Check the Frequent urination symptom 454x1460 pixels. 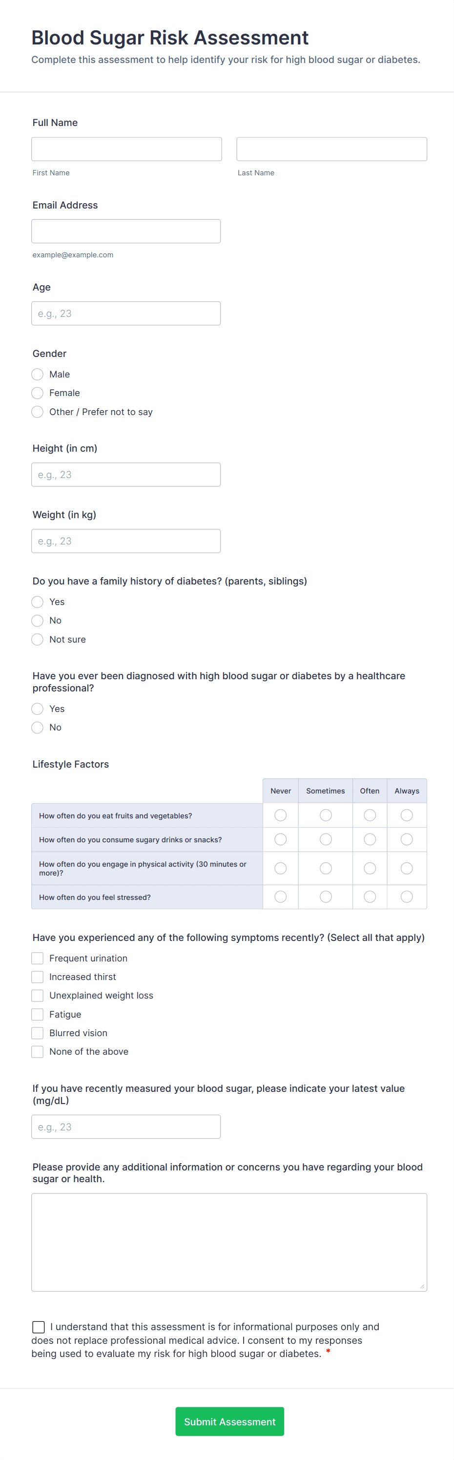[38, 958]
